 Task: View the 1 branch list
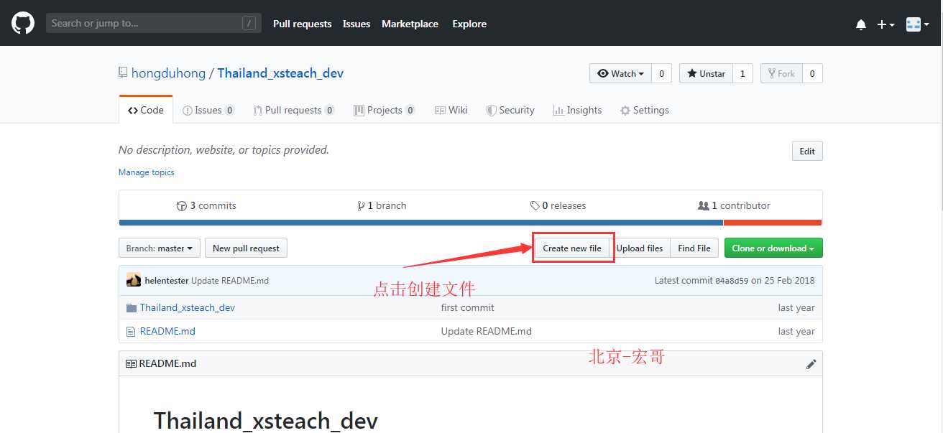click(x=382, y=205)
